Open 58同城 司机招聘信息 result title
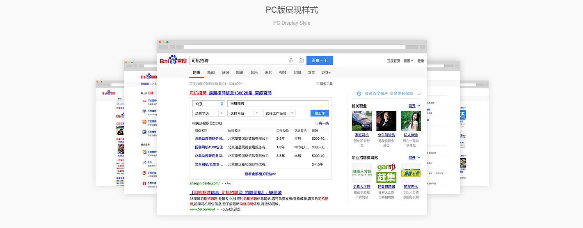Viewport: 583px width, 228px height. pos(235,192)
